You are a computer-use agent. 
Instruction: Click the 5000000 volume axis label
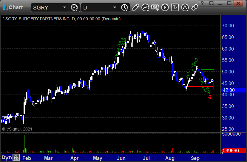coord(231,134)
